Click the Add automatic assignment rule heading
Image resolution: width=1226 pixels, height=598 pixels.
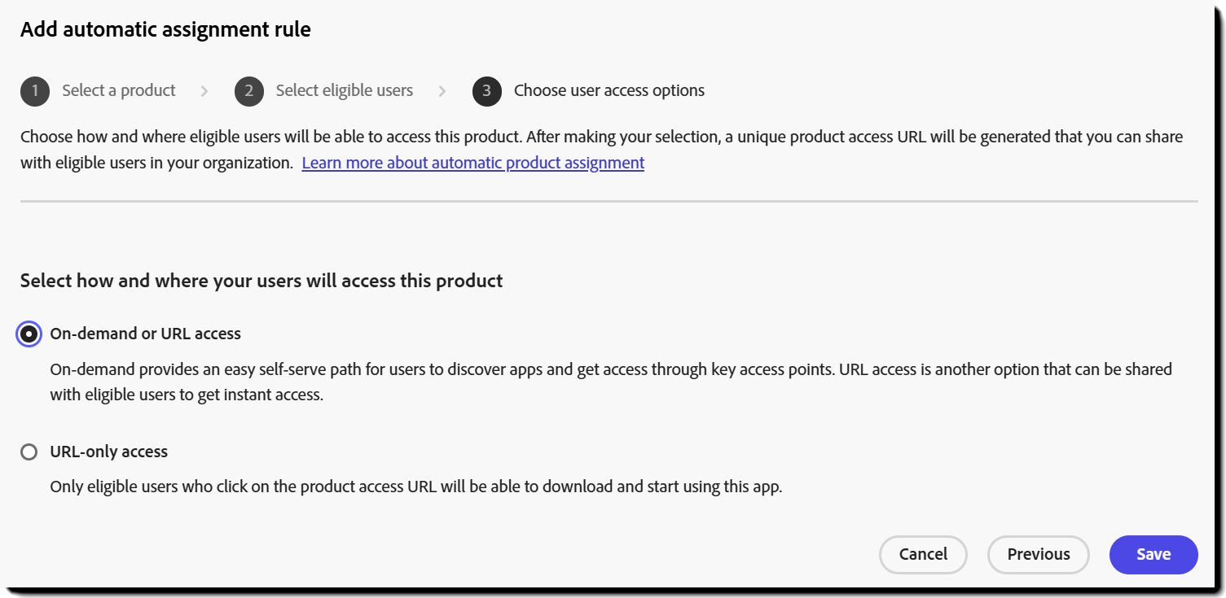(x=165, y=29)
